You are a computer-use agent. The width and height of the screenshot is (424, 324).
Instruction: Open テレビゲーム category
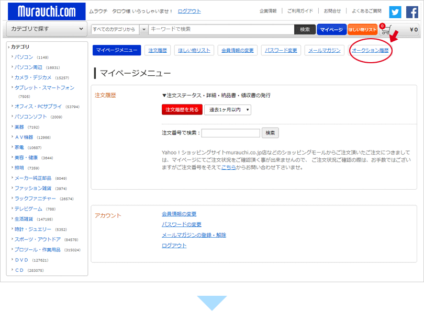[x=28, y=209]
